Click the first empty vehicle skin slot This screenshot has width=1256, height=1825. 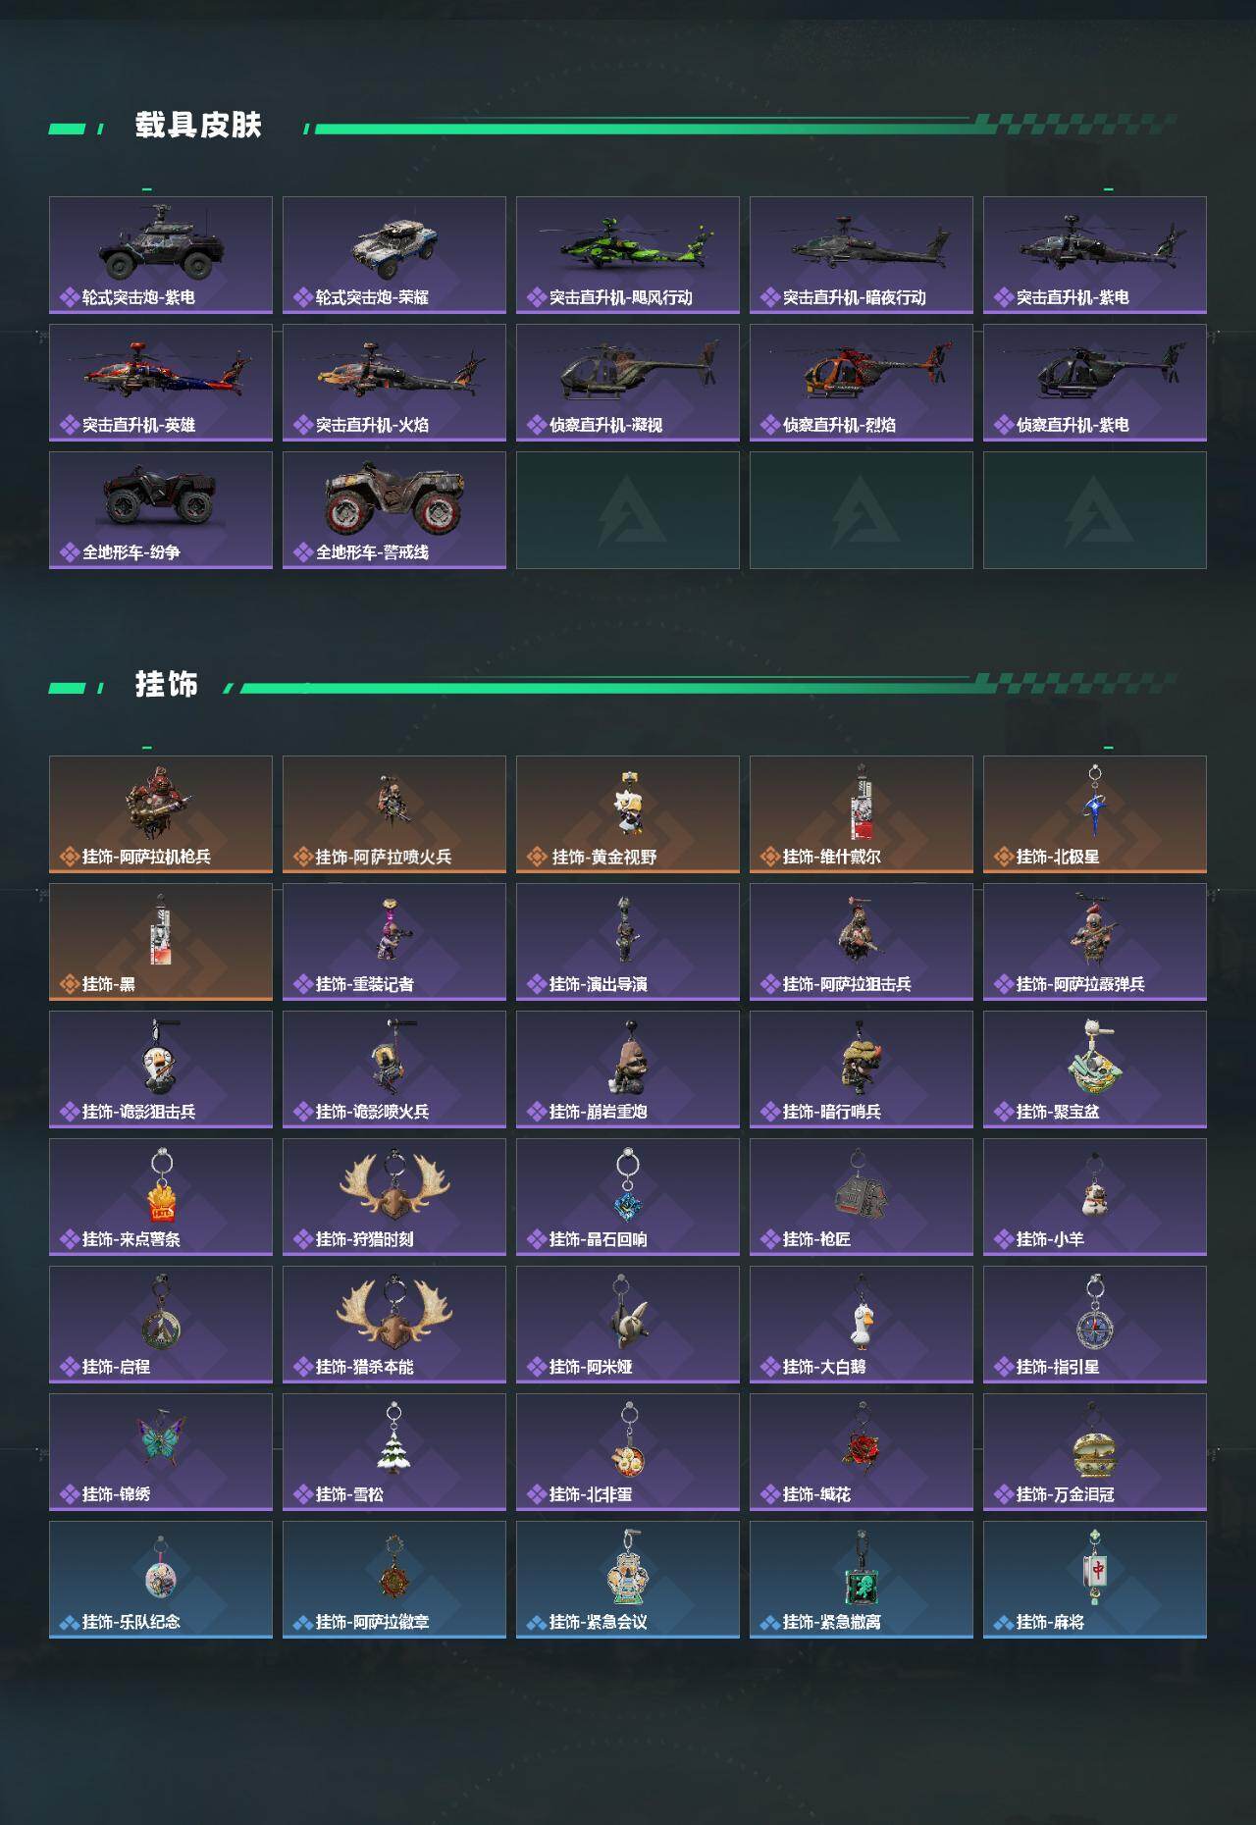coord(628,510)
